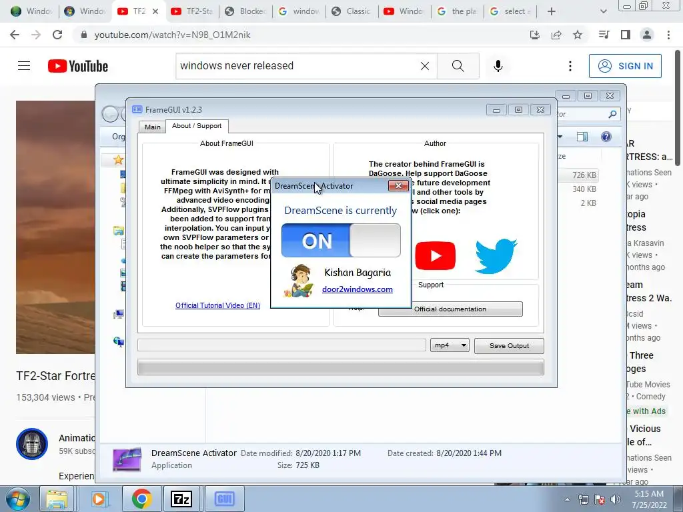Image resolution: width=683 pixels, height=512 pixels.
Task: Open the Chrome three-dot menu
Action: pyautogui.click(x=668, y=35)
